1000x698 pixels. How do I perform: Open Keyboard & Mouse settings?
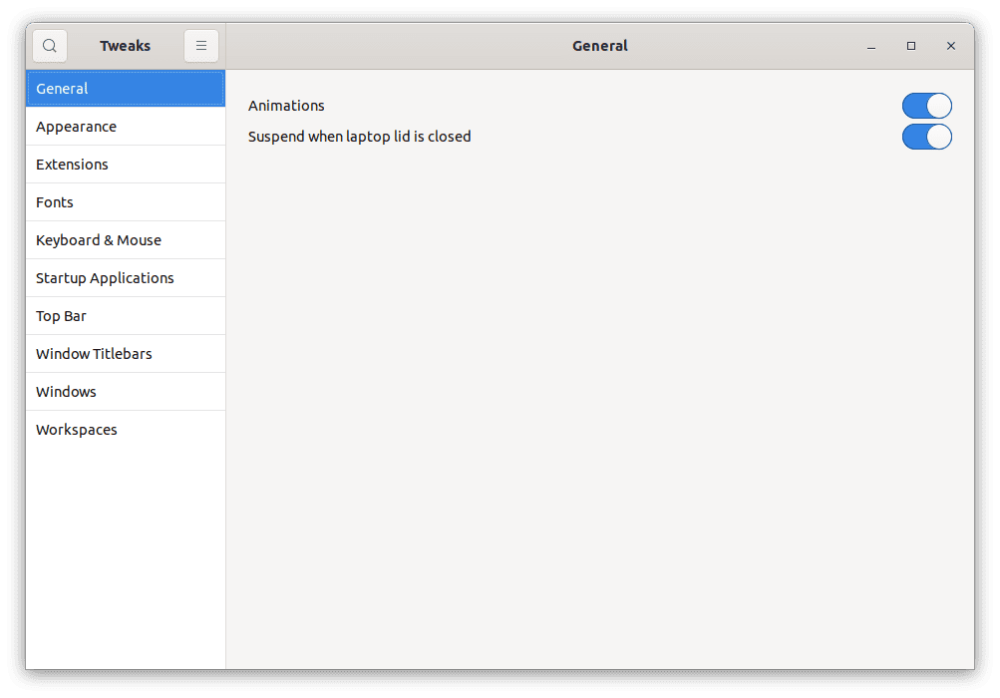(126, 240)
